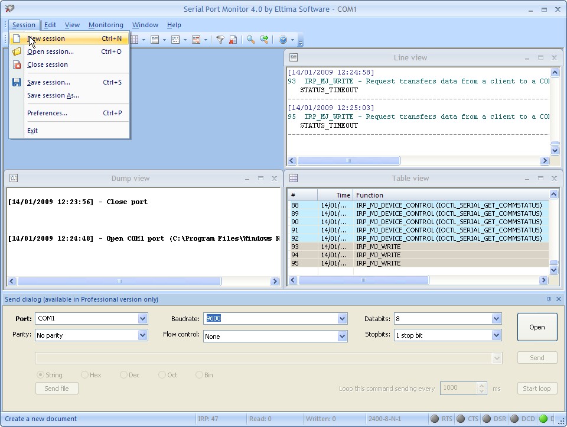Click the Close session icon in menu
Image resolution: width=567 pixels, height=427 pixels.
(17, 64)
